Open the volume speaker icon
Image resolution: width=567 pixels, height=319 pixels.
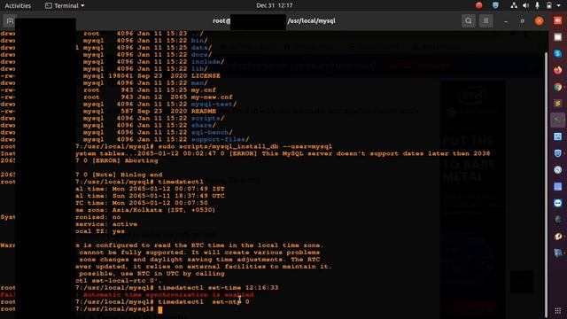525,5
